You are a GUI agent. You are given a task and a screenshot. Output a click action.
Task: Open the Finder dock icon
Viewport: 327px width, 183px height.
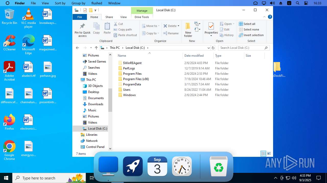[x=108, y=166]
